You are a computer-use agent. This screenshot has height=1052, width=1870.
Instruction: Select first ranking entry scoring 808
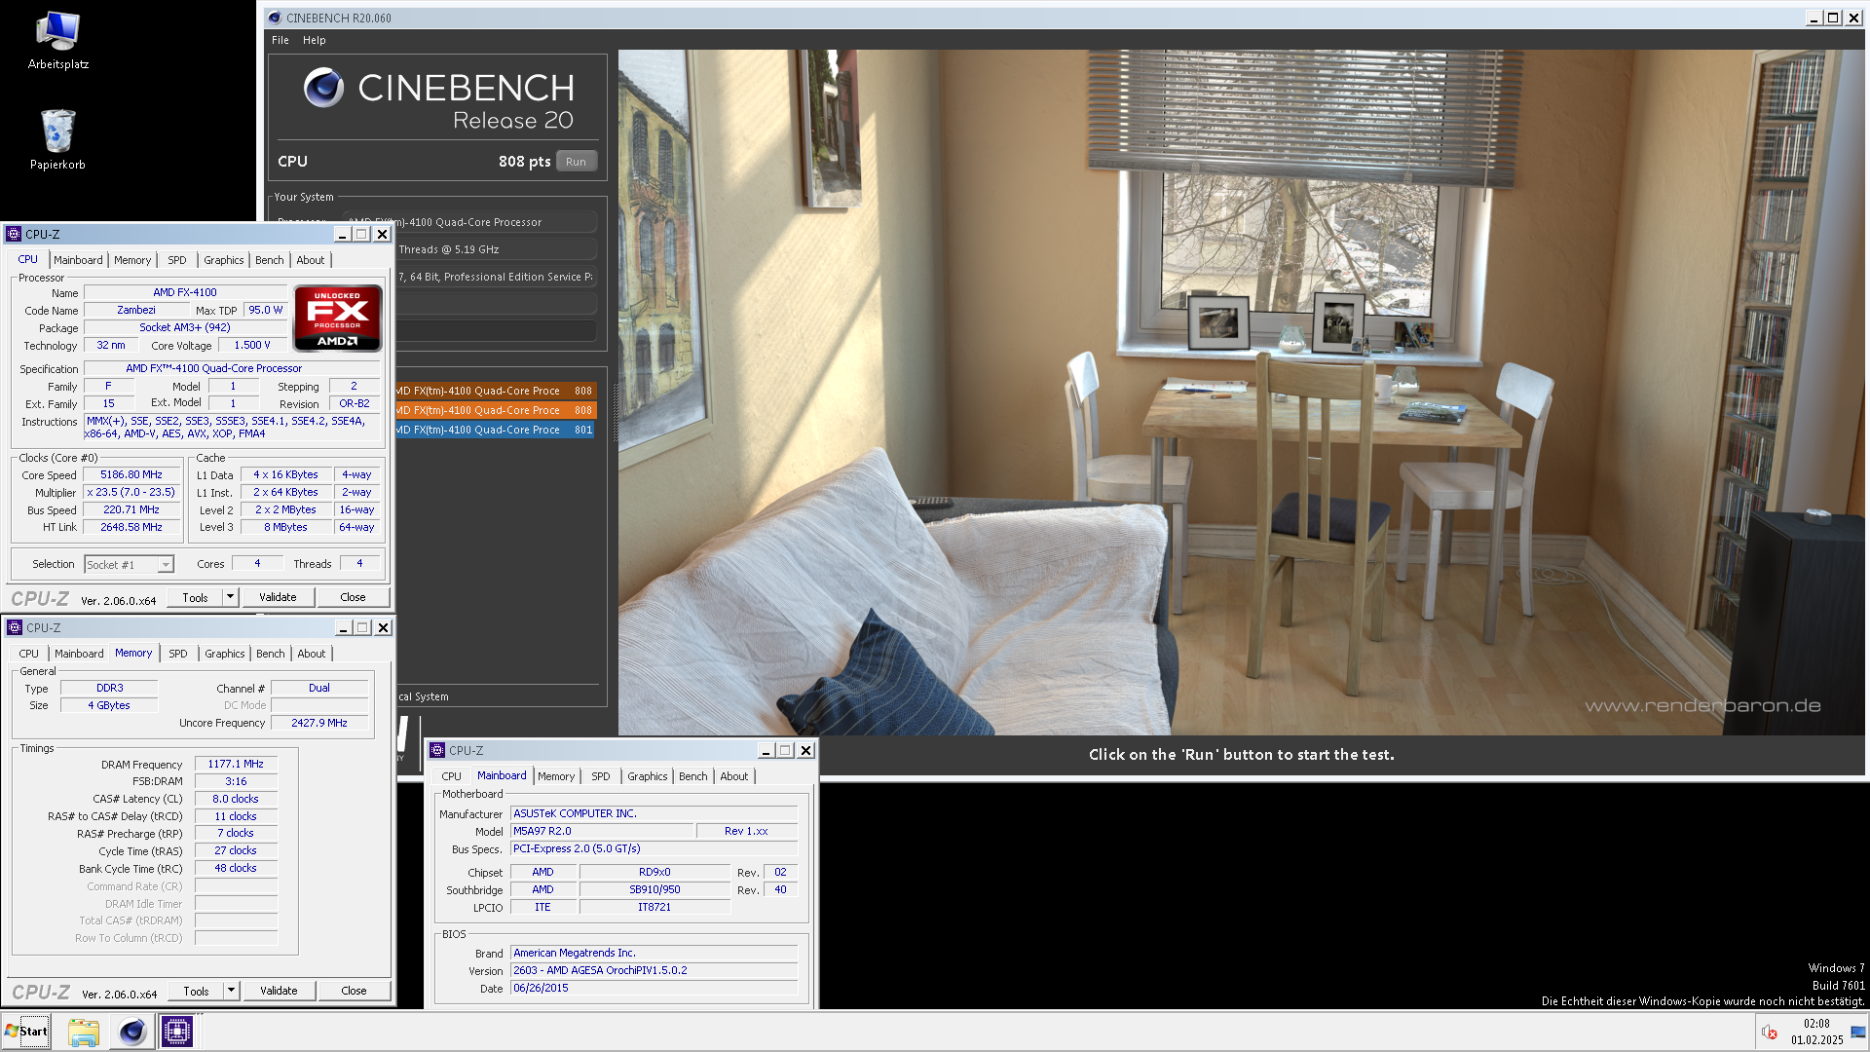click(495, 391)
